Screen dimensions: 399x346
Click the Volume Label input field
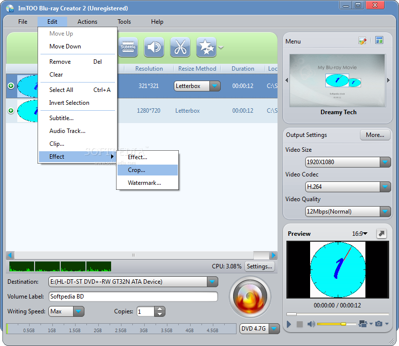pos(133,296)
